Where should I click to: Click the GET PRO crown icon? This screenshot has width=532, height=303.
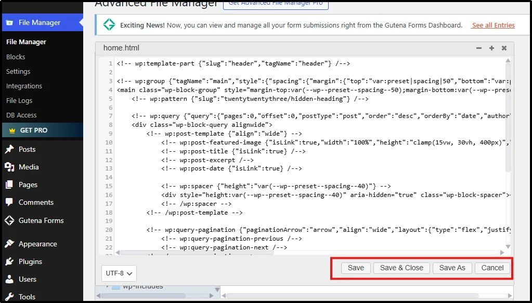pos(12,130)
